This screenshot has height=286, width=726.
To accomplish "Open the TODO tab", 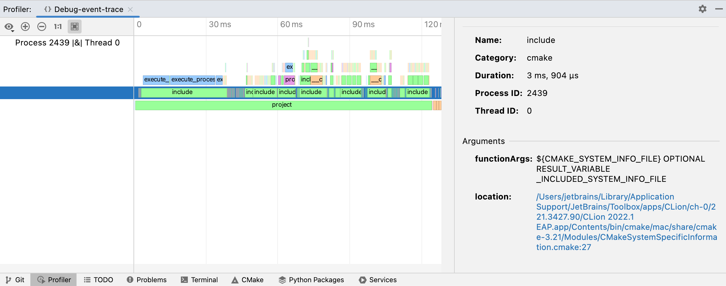I will point(98,279).
